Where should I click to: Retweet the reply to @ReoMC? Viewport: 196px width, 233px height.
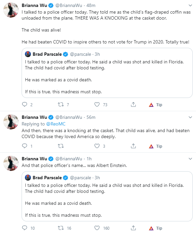point(61,146)
